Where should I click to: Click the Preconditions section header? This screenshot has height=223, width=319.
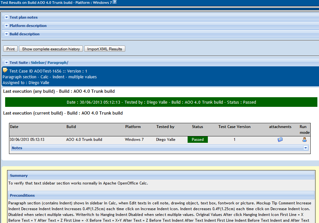point(161,195)
